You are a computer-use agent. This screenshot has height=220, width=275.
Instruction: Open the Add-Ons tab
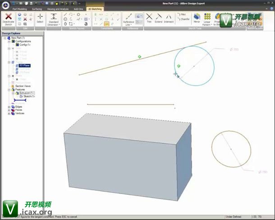point(78,9)
